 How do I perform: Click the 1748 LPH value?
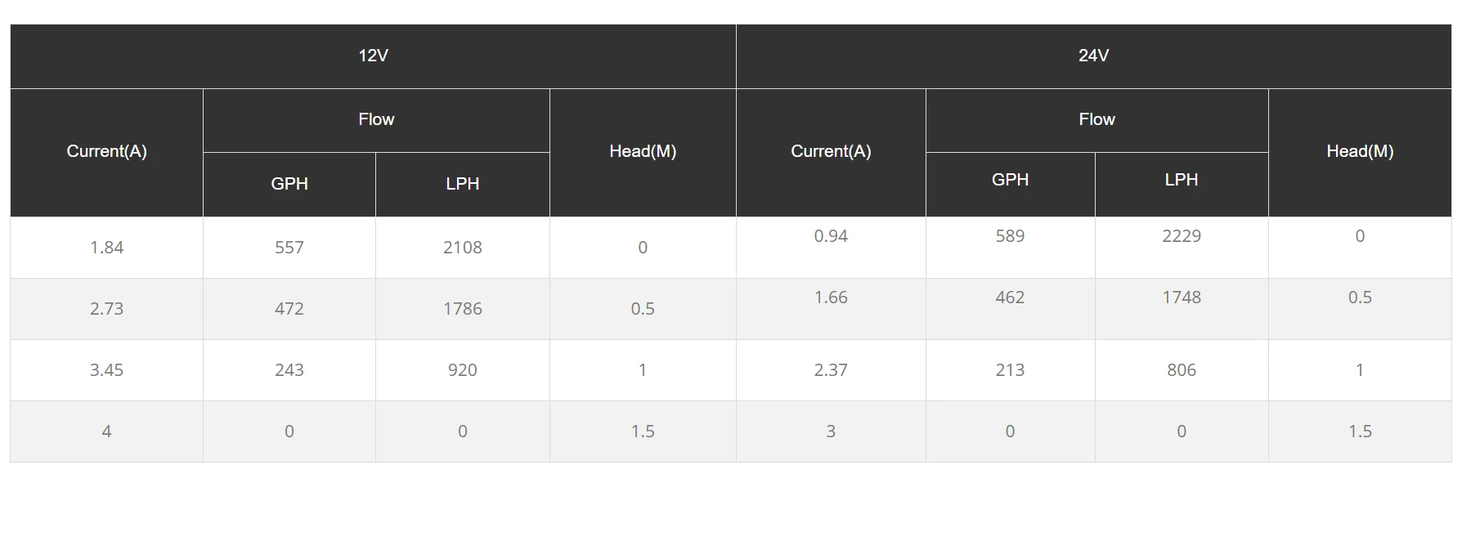point(1181,297)
